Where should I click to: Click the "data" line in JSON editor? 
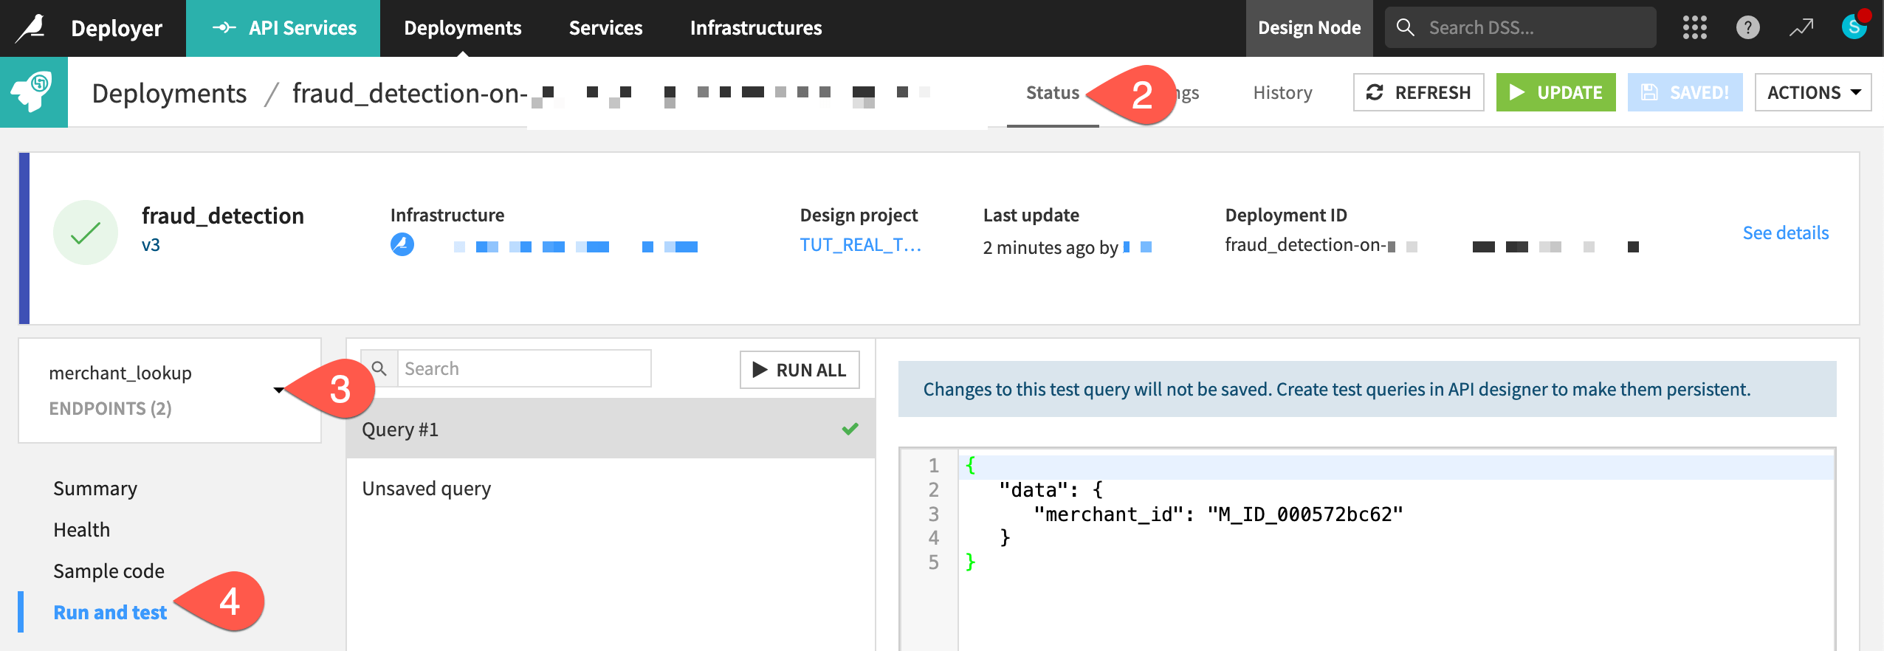[1051, 490]
